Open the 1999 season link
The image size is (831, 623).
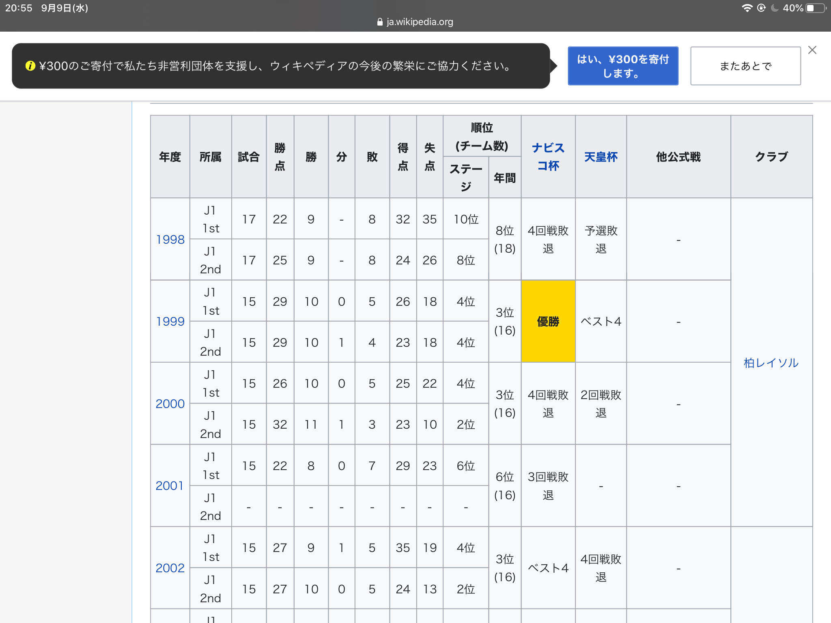coord(170,321)
